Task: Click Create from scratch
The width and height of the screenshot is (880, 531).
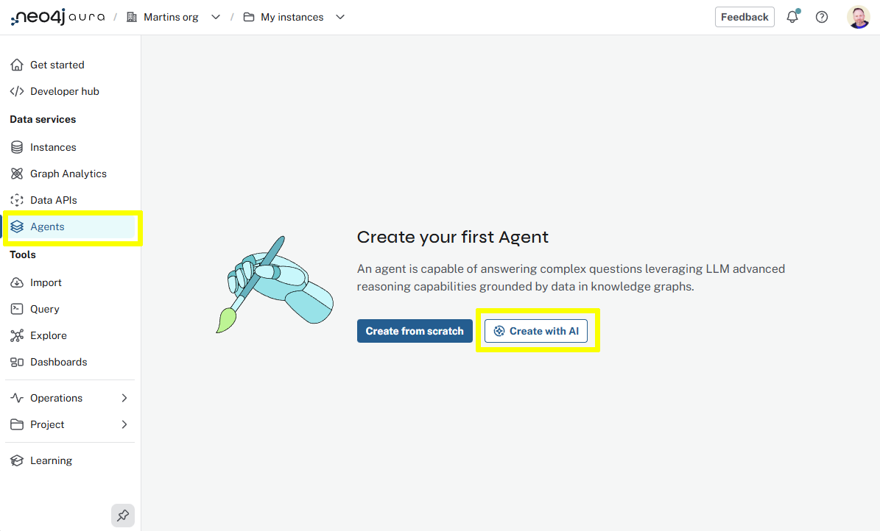Action: (x=415, y=330)
